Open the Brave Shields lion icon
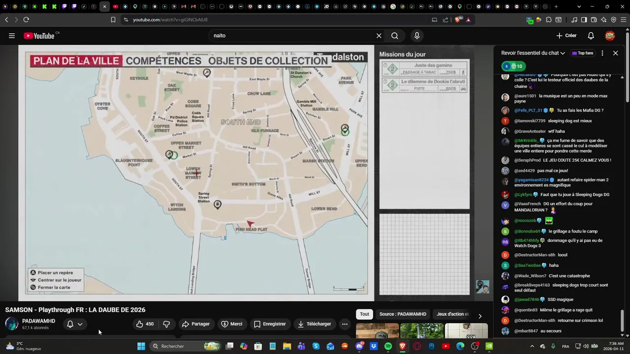The height and width of the screenshot is (354, 630). coord(458,20)
